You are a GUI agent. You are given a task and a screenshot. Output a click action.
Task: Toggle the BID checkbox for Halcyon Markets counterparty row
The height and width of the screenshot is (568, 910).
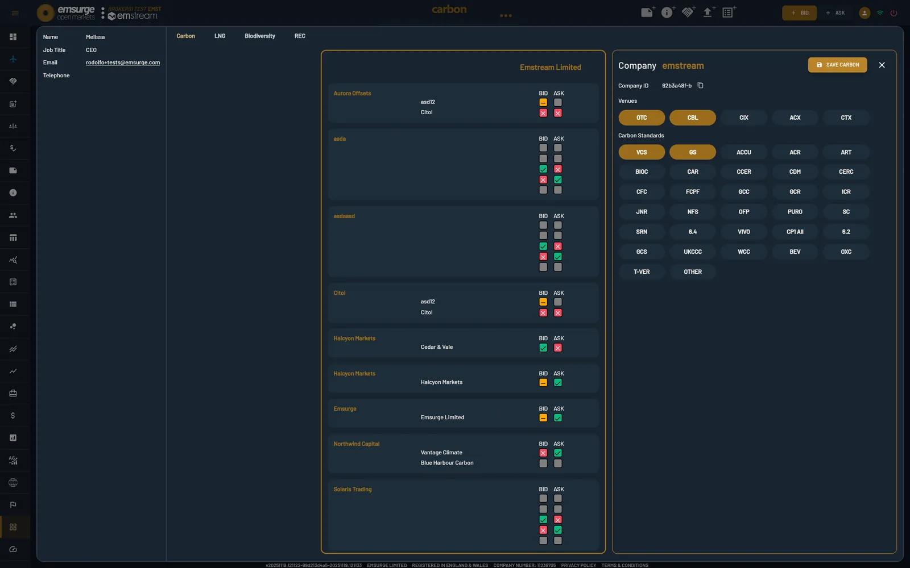coord(543,383)
